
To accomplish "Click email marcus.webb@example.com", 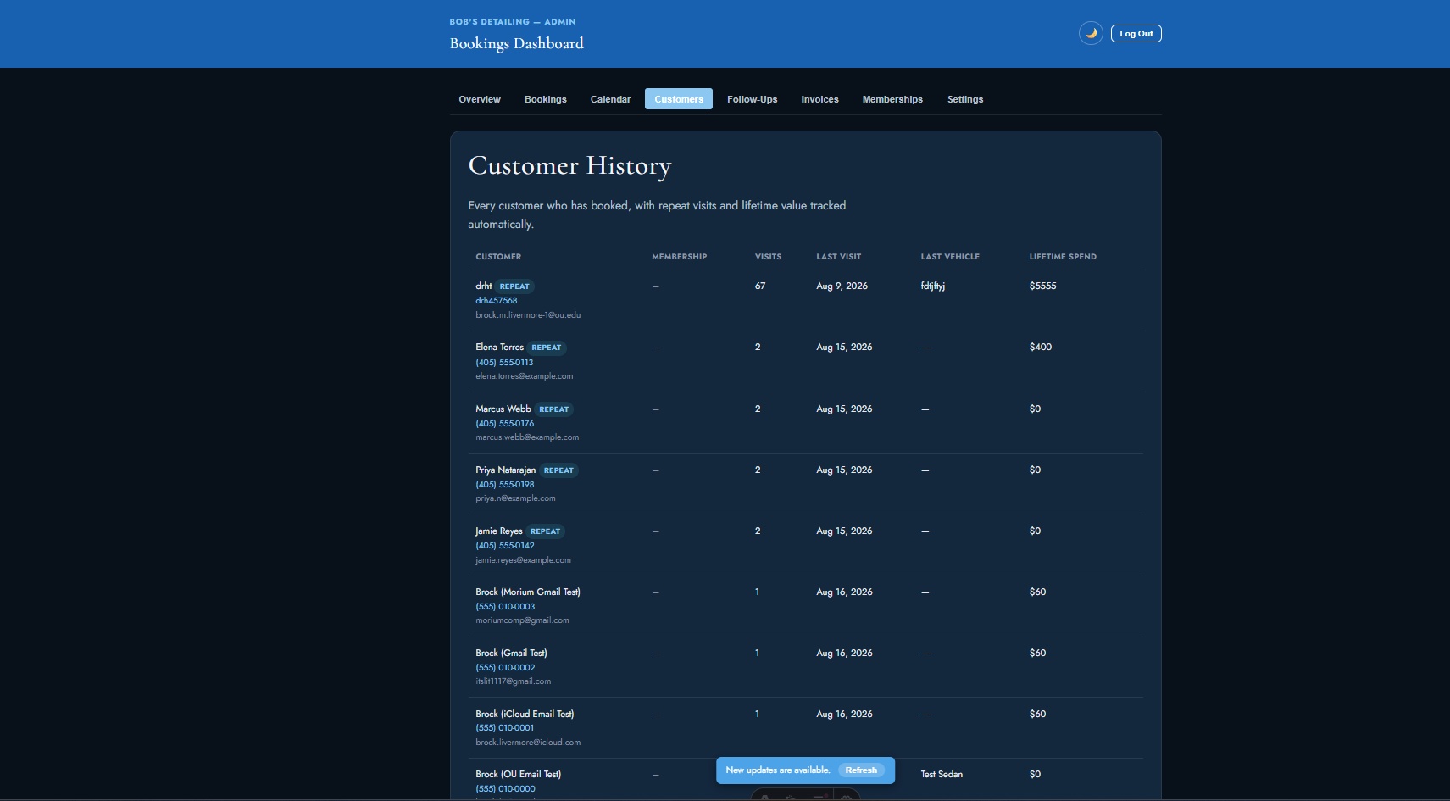I will pos(527,437).
